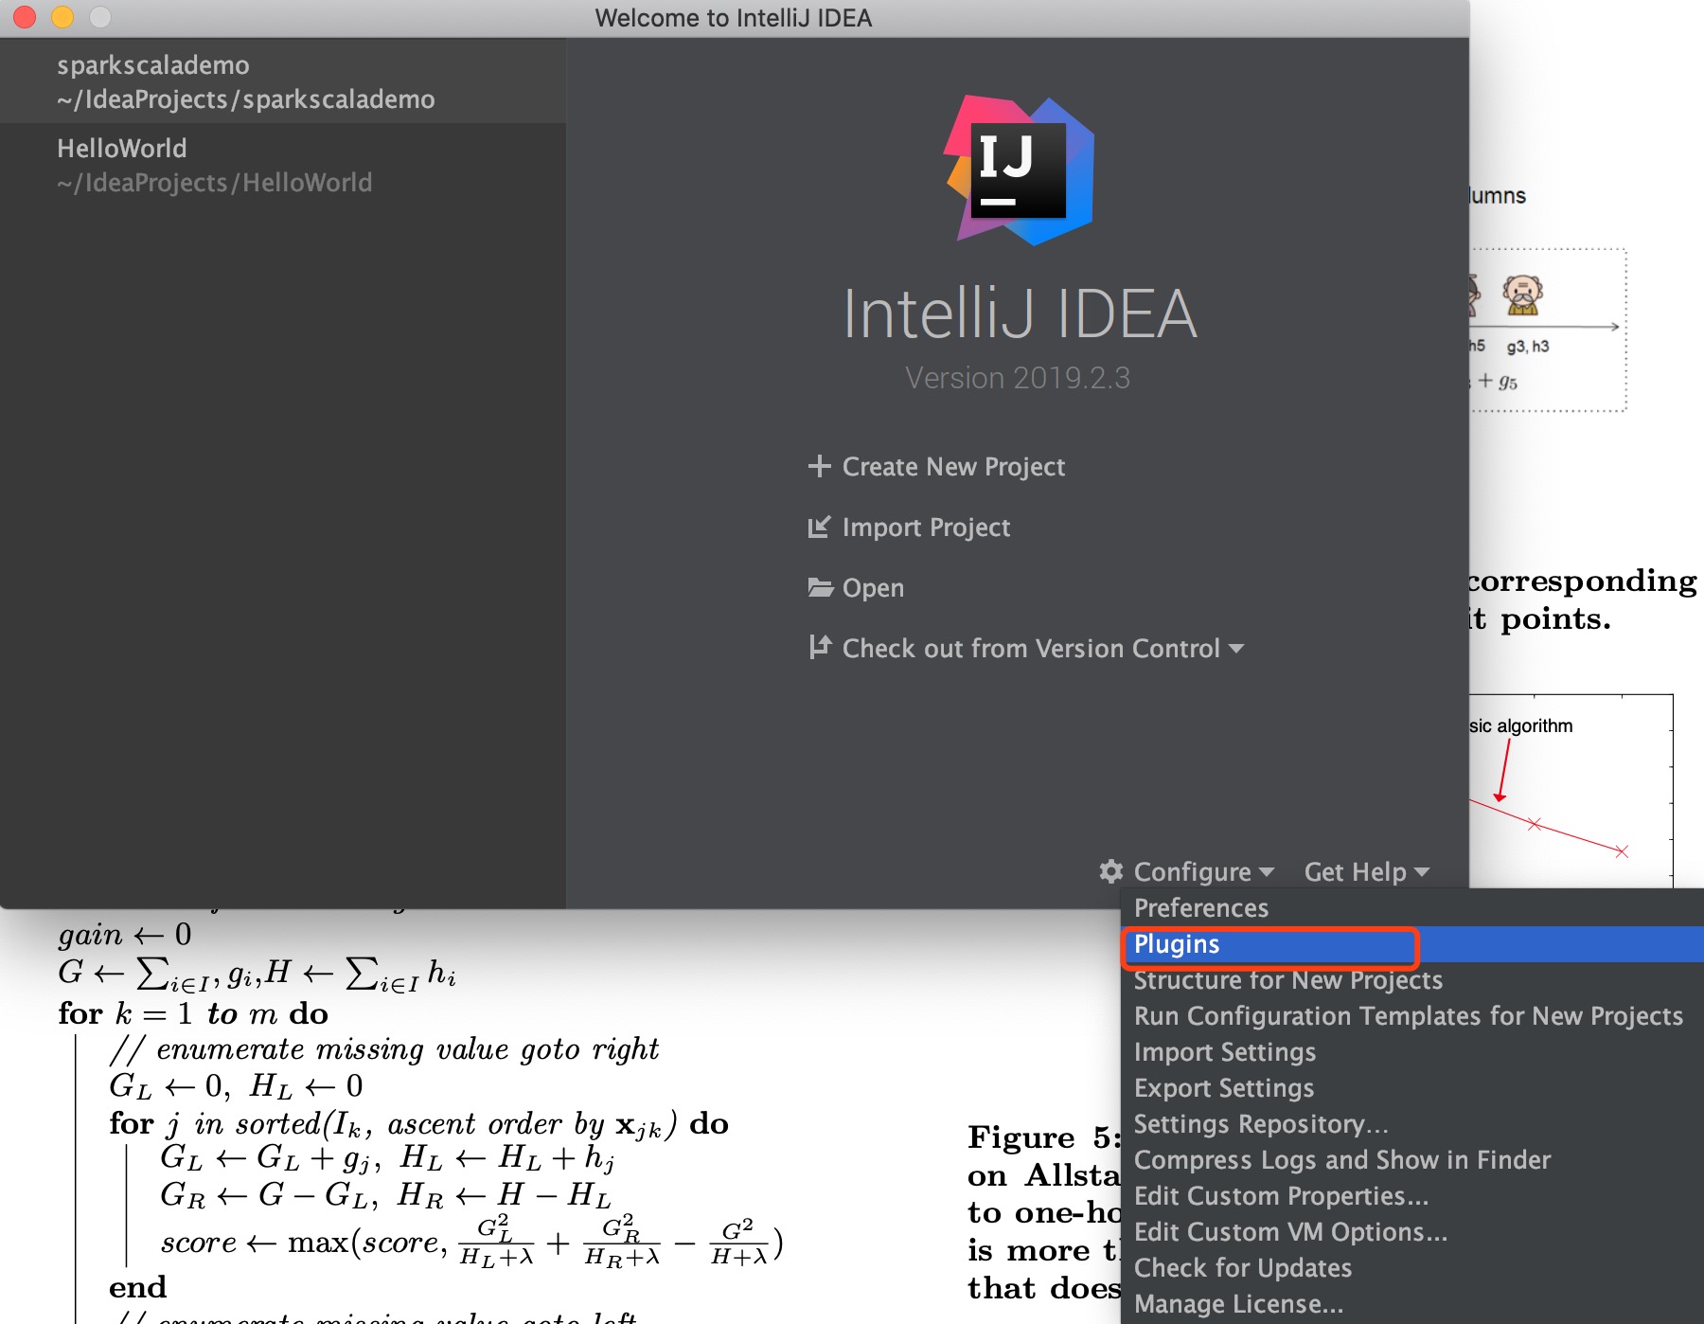This screenshot has height=1324, width=1704.
Task: Click the Version Control checkout icon
Action: tap(820, 648)
